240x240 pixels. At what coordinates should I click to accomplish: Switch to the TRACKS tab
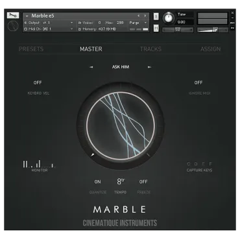click(150, 49)
